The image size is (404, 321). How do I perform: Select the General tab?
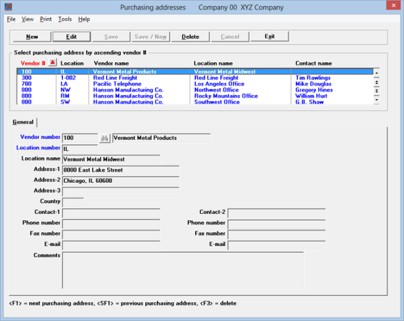(23, 122)
